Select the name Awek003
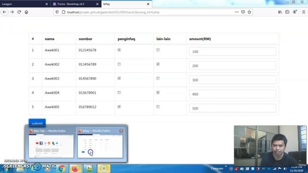The width and height of the screenshot is (308, 173). 52,78
